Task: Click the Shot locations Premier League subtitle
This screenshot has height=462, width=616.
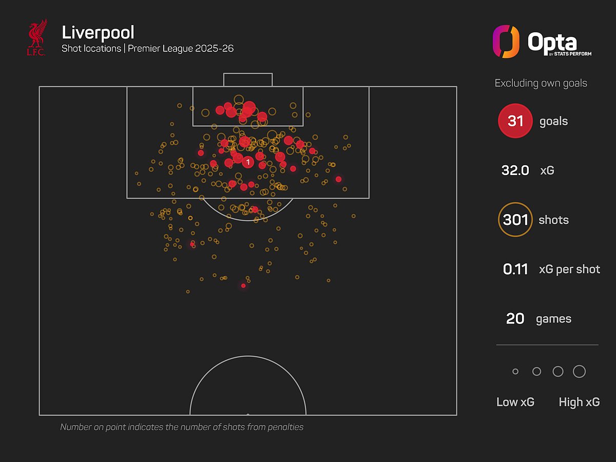Action: tap(148, 49)
